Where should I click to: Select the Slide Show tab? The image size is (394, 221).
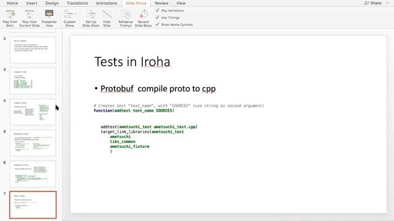pos(136,3)
